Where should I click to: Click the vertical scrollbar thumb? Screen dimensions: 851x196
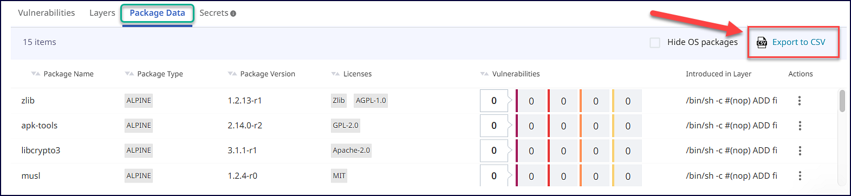[x=842, y=101]
